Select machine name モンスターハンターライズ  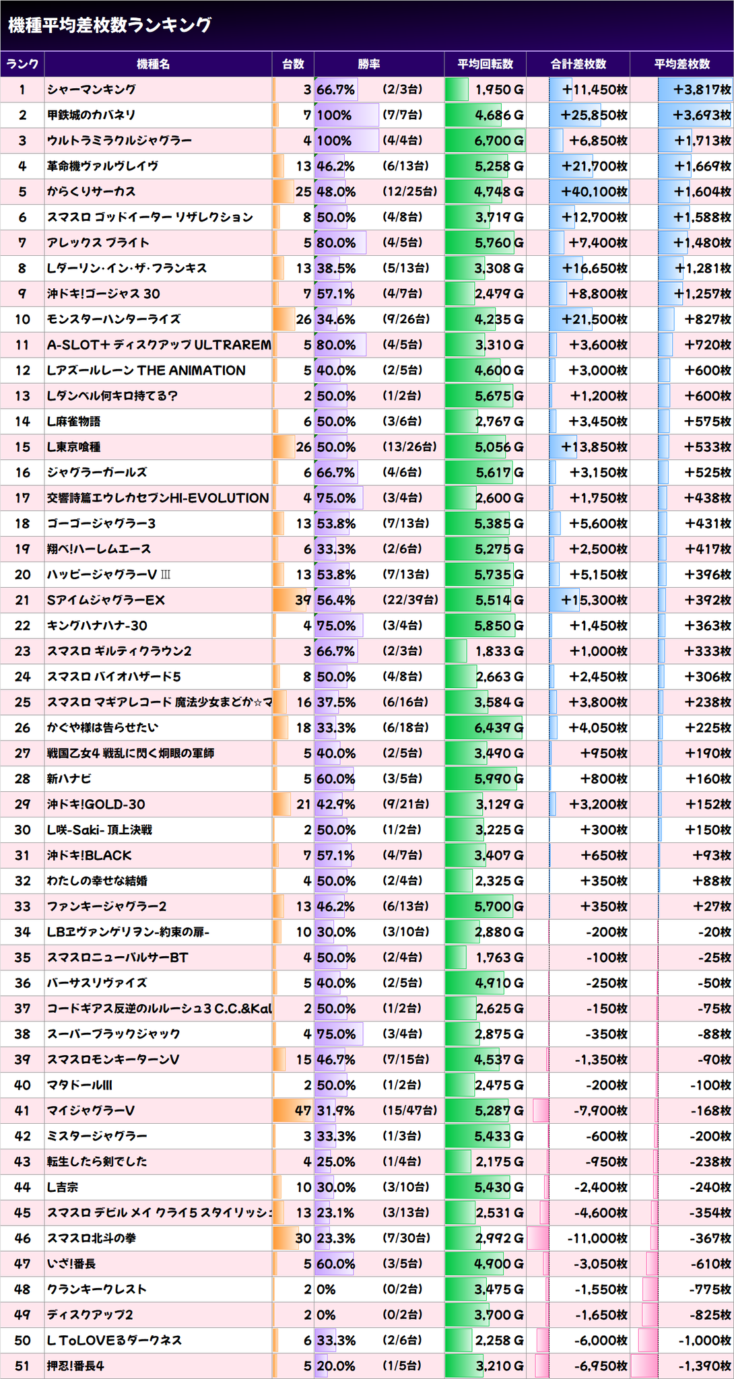(113, 320)
